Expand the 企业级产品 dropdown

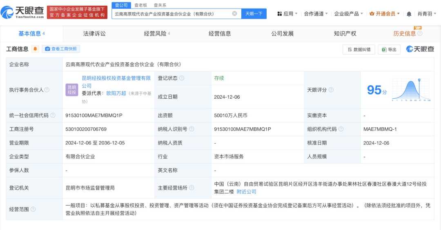[x=348, y=14]
